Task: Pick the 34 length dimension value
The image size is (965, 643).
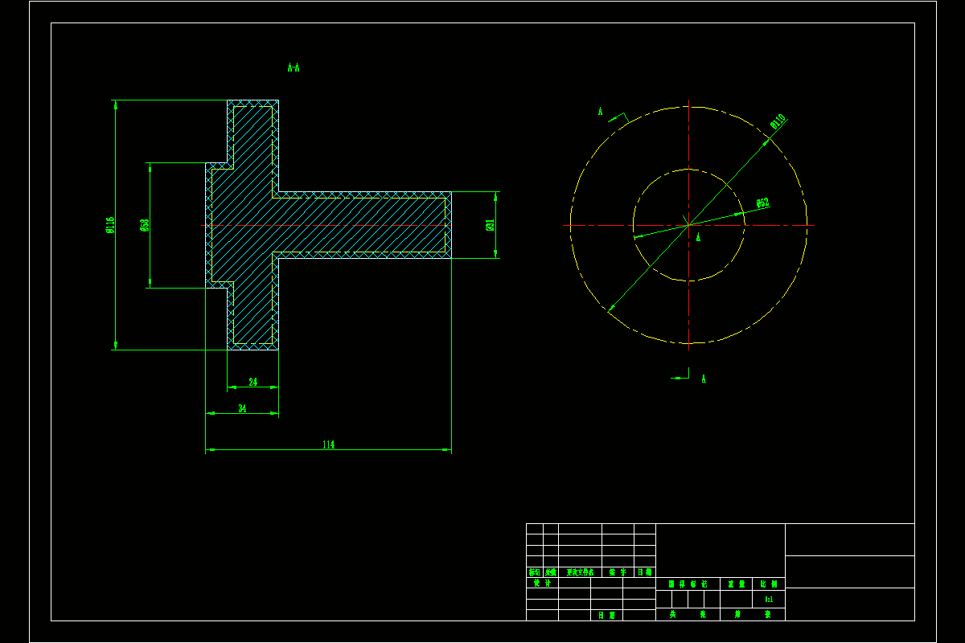Action: 242,408
